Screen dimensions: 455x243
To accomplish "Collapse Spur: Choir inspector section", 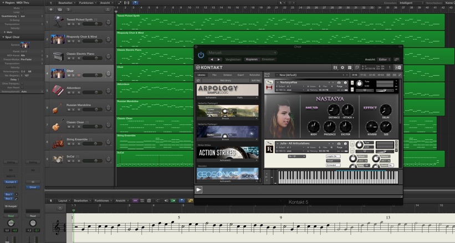I will pos(3,37).
